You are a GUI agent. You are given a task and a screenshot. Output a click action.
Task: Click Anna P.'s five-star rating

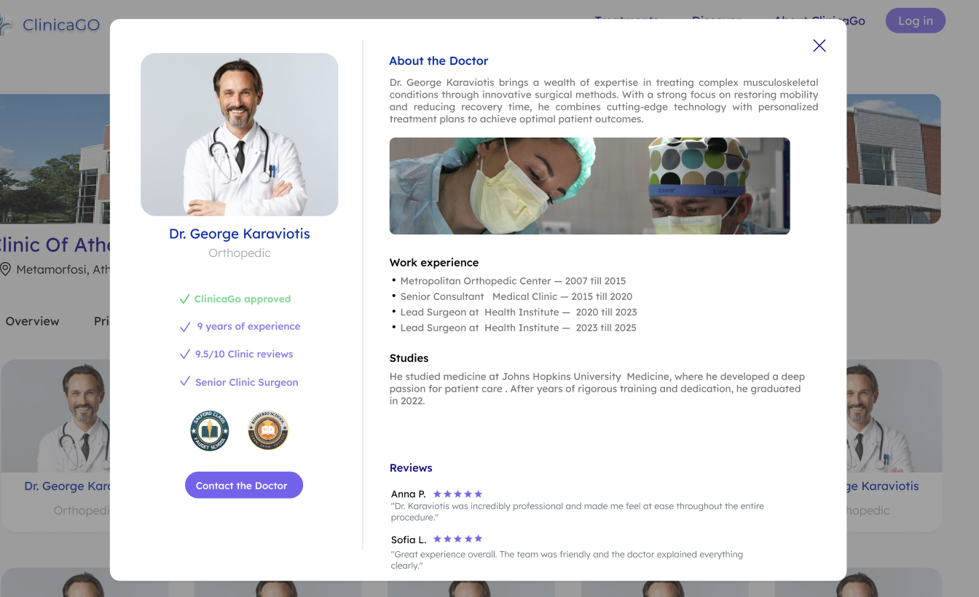457,494
